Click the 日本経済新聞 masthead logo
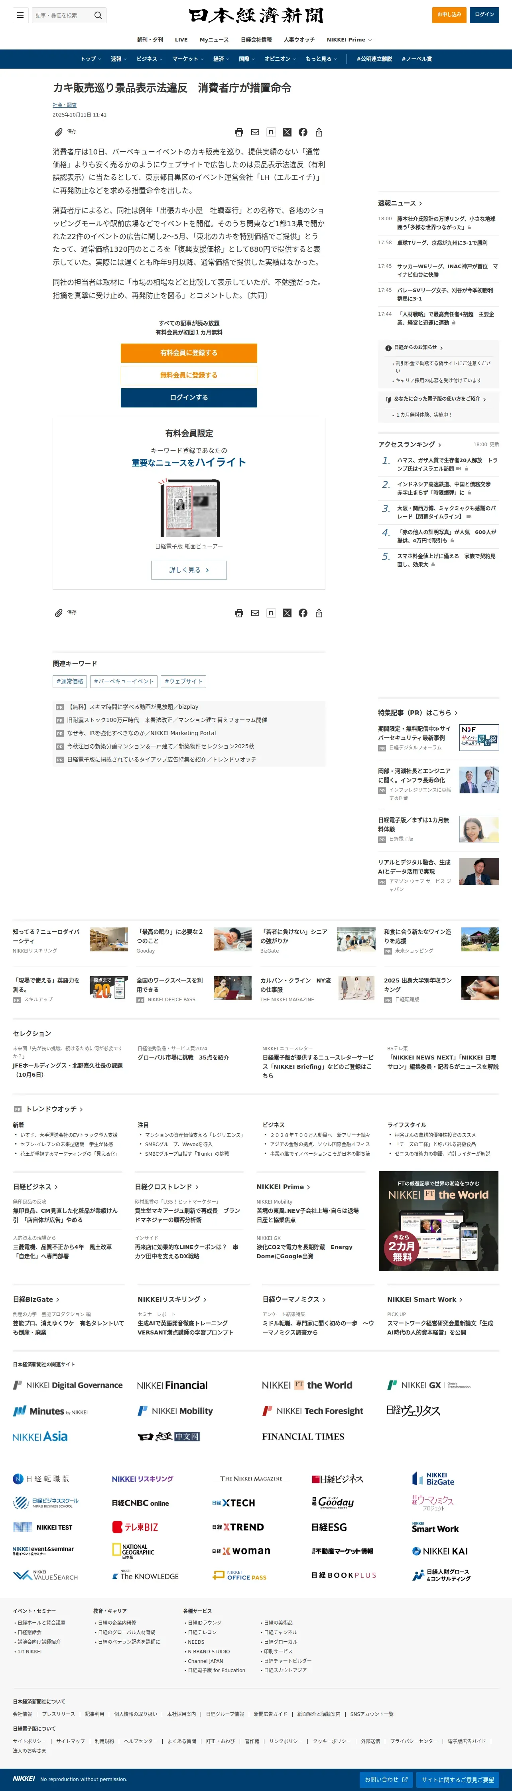The image size is (512, 1791). [256, 15]
